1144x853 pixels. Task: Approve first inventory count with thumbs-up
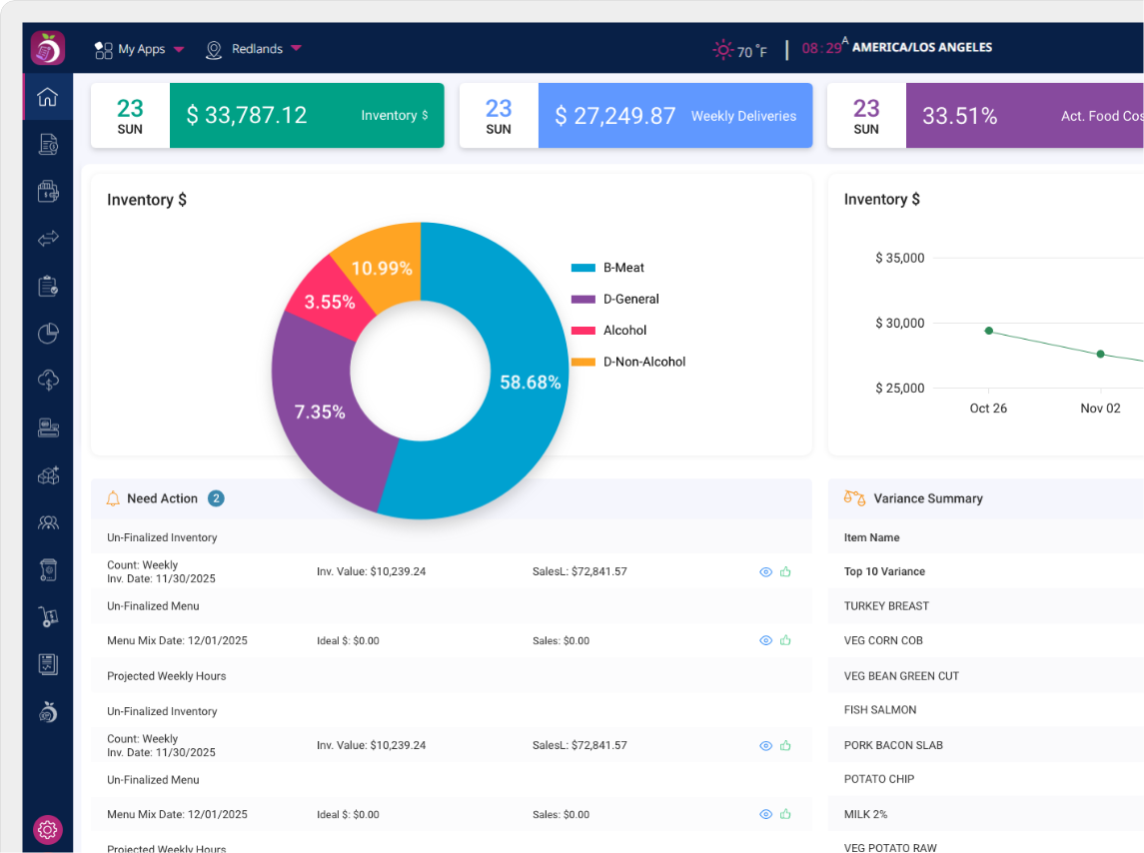coord(785,572)
